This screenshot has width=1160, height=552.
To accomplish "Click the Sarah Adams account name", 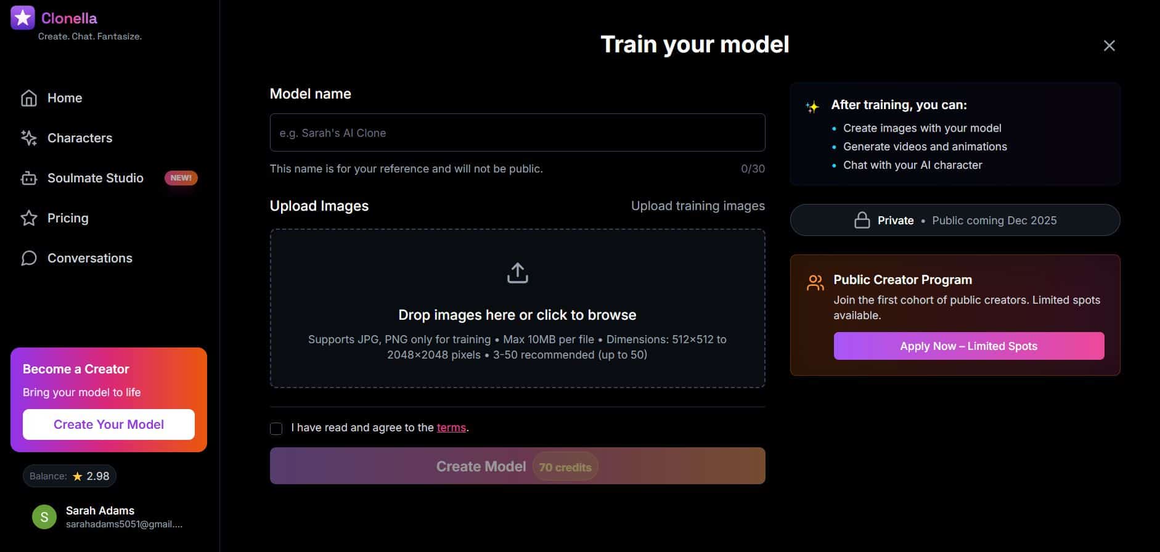I will pos(100,510).
